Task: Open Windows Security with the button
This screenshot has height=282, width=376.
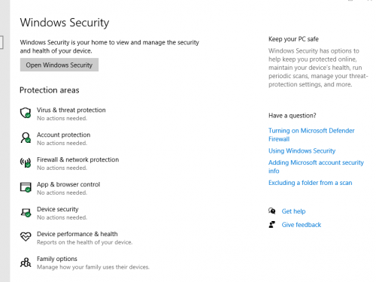Action: [x=59, y=65]
